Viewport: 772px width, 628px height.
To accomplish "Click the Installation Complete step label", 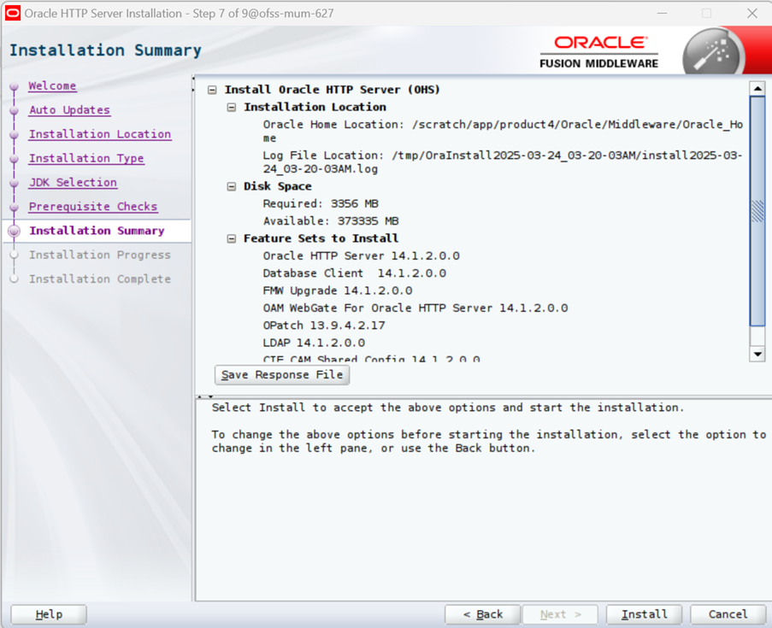I will (x=100, y=279).
